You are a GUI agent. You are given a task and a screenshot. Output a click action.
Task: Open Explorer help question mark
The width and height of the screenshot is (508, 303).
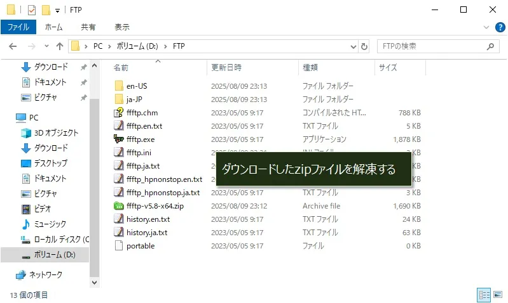(500, 27)
